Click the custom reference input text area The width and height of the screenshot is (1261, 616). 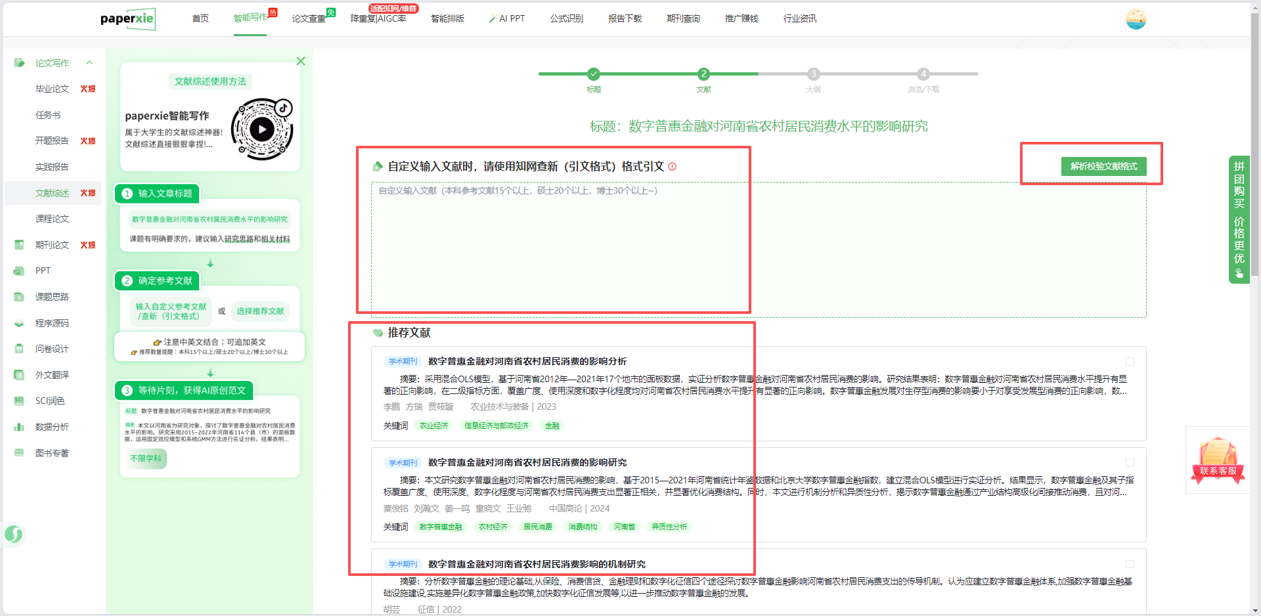click(759, 250)
